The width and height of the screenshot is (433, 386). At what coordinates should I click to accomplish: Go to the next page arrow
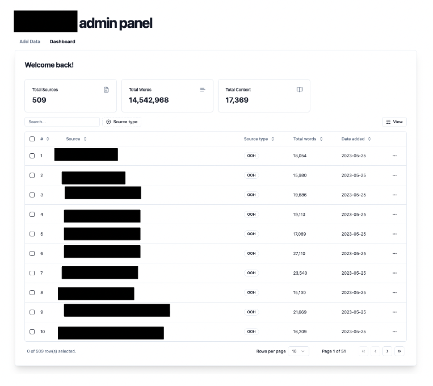click(387, 351)
